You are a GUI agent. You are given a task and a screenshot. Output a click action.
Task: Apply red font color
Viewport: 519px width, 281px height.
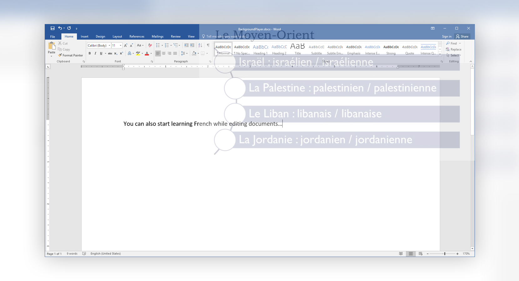tap(147, 53)
